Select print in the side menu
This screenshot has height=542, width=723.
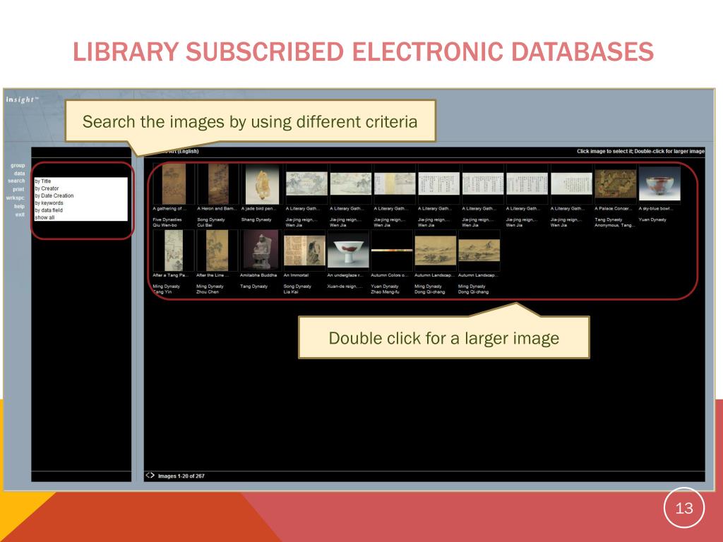(x=18, y=189)
